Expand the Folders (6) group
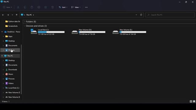 click(24, 22)
